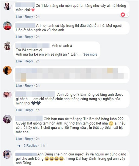Like the 'Trả lời cmt em đi' comment
This screenshot has height=166, width=139.
coord(19,61)
